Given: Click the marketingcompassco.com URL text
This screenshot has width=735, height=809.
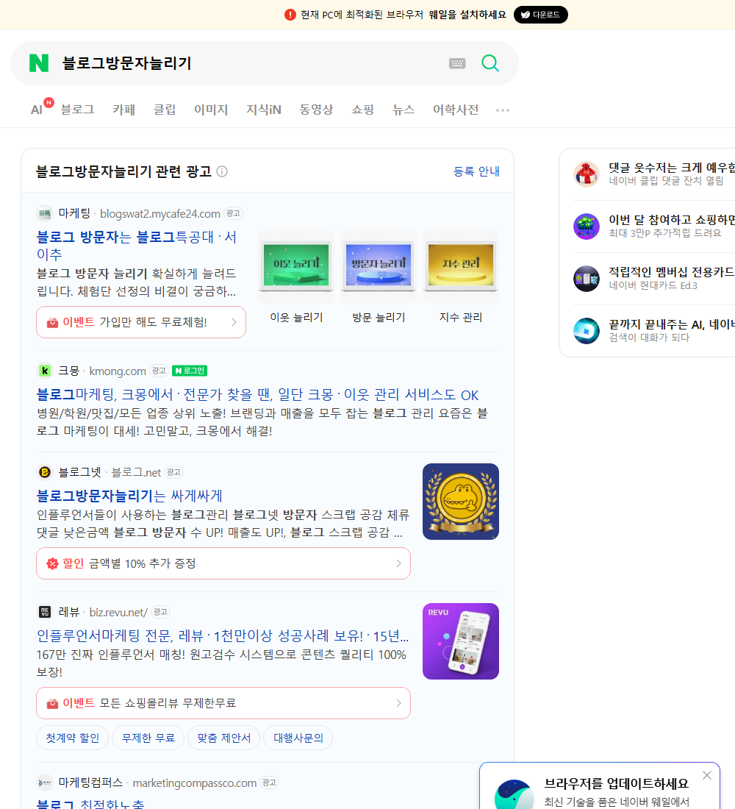Looking at the screenshot, I should (x=195, y=783).
